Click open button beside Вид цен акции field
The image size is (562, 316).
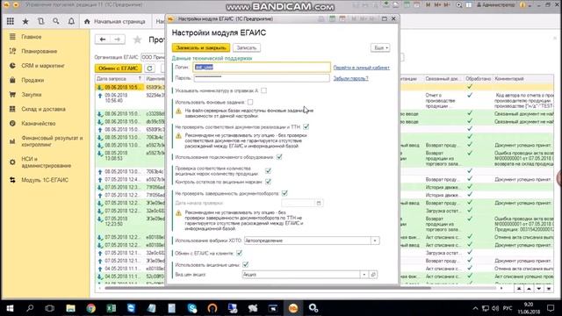(373, 275)
